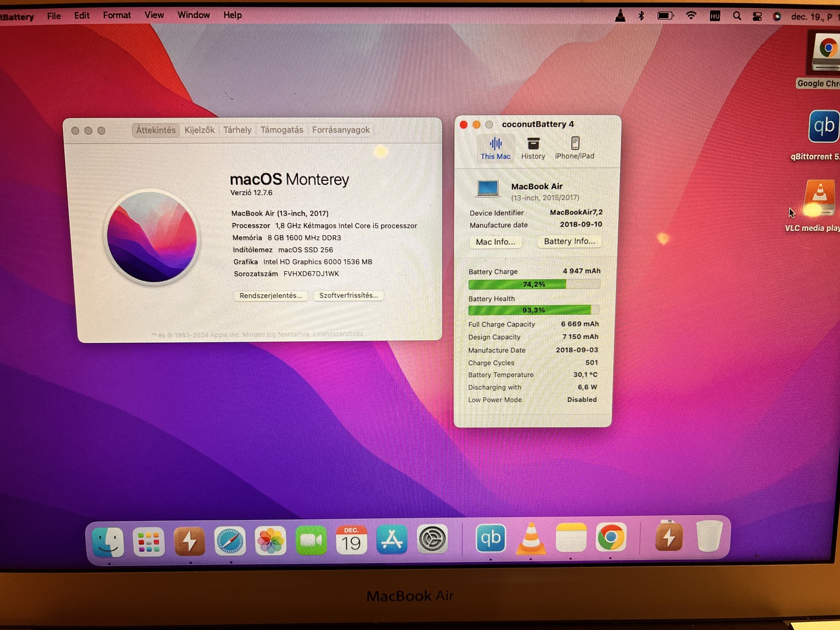Open VLC cone icon in the Dock
840x630 pixels.
(x=531, y=539)
